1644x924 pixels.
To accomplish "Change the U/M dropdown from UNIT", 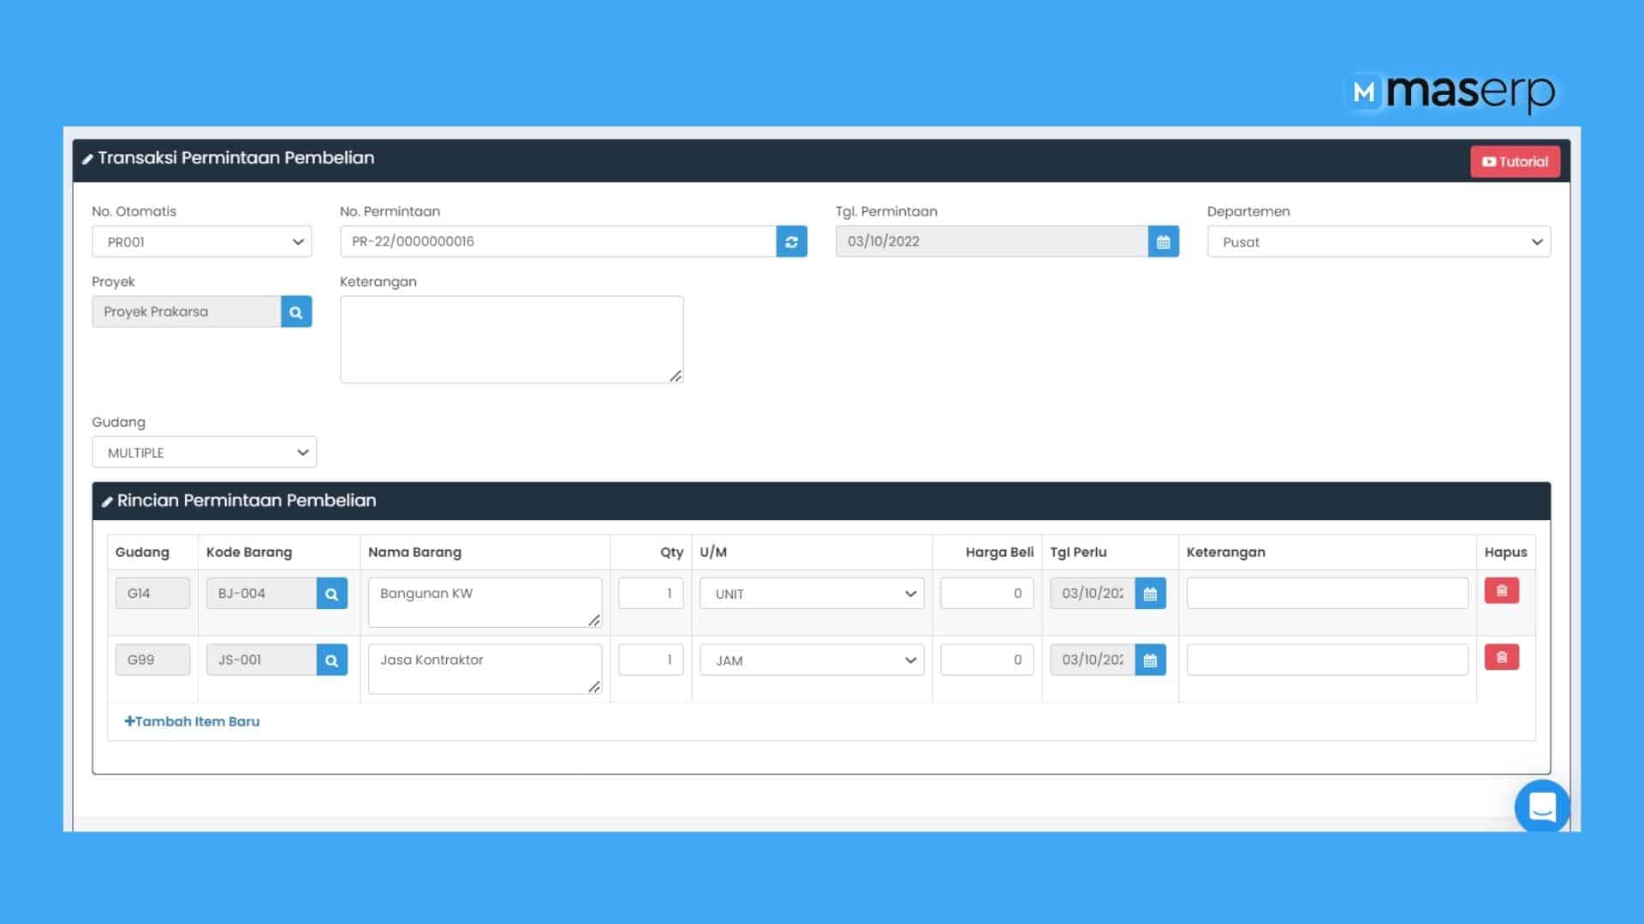I will click(810, 593).
